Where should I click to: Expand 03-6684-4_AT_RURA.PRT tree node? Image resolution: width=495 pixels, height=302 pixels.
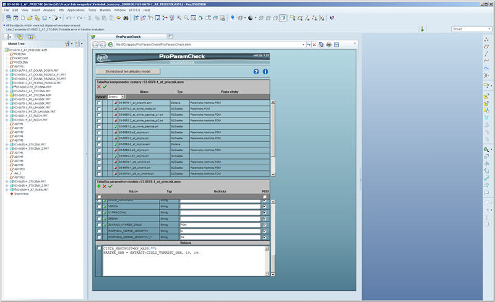(x=7, y=189)
